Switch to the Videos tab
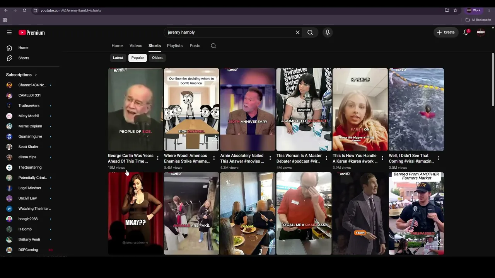 pos(136,46)
